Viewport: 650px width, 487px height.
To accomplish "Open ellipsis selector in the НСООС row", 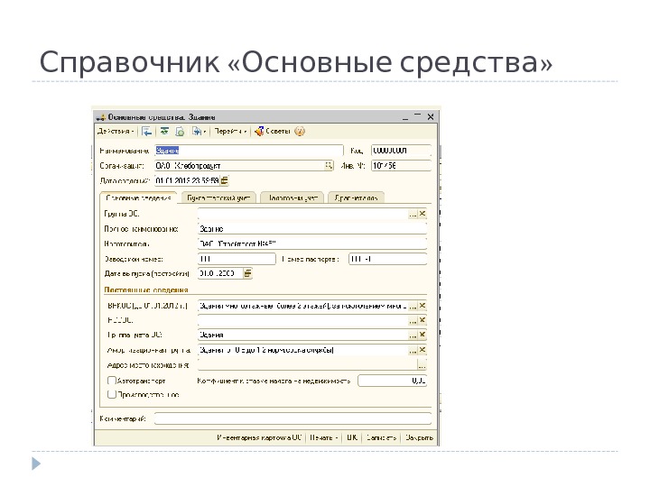I will [x=413, y=320].
